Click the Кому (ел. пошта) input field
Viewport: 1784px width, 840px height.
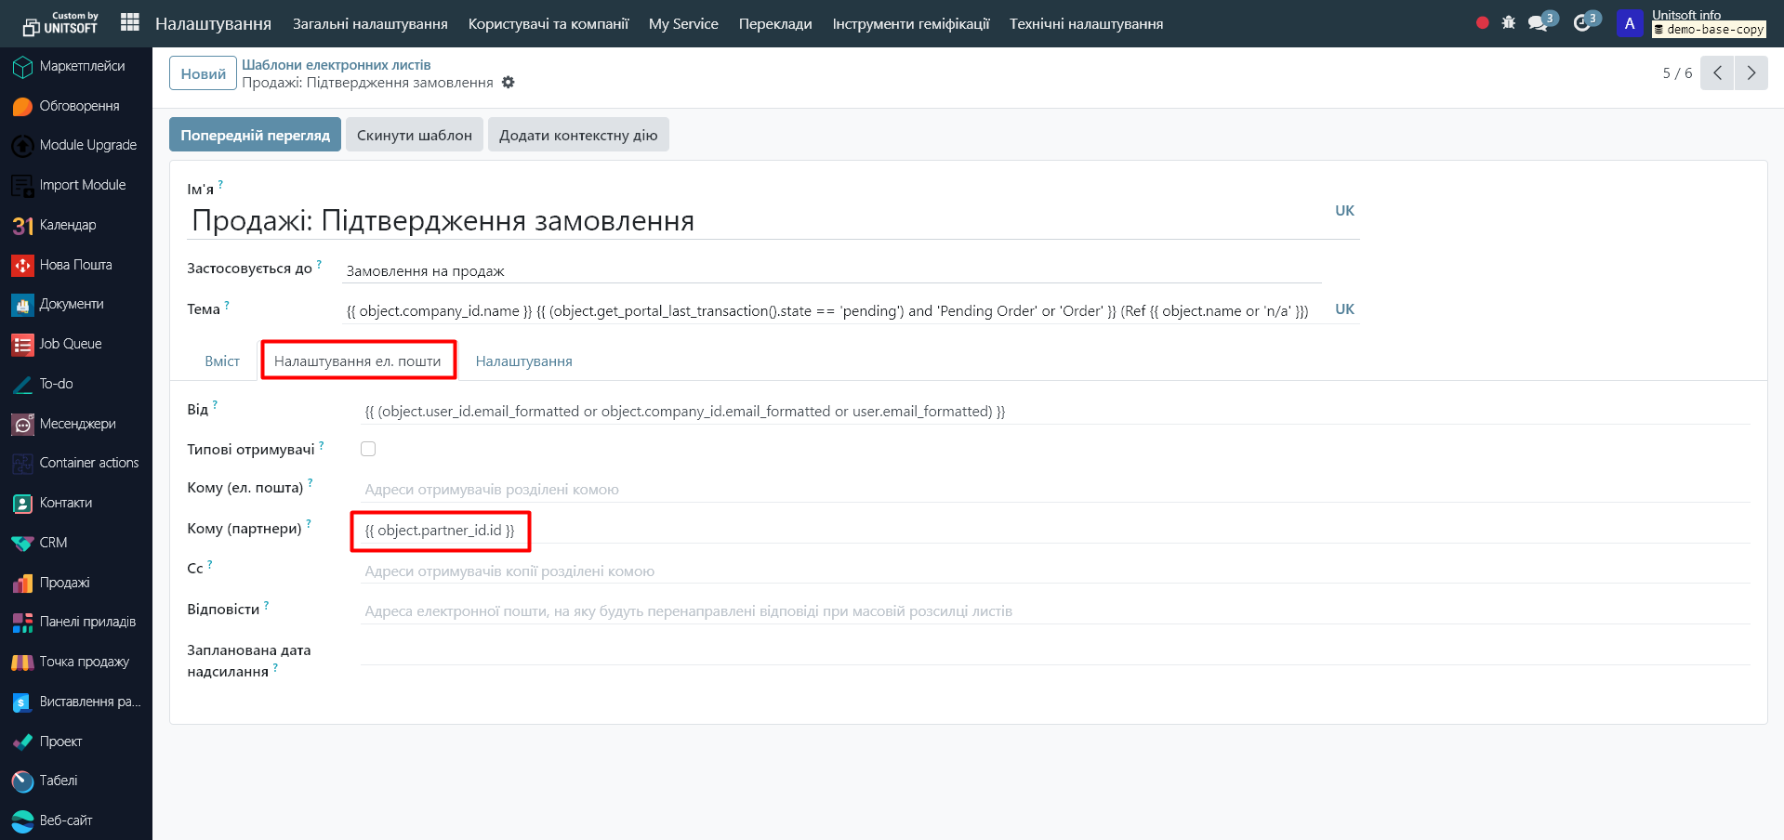(x=1054, y=490)
